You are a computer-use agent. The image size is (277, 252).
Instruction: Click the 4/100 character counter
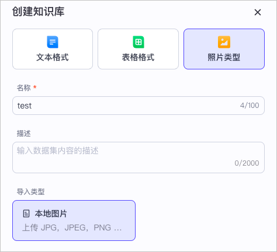pos(250,106)
